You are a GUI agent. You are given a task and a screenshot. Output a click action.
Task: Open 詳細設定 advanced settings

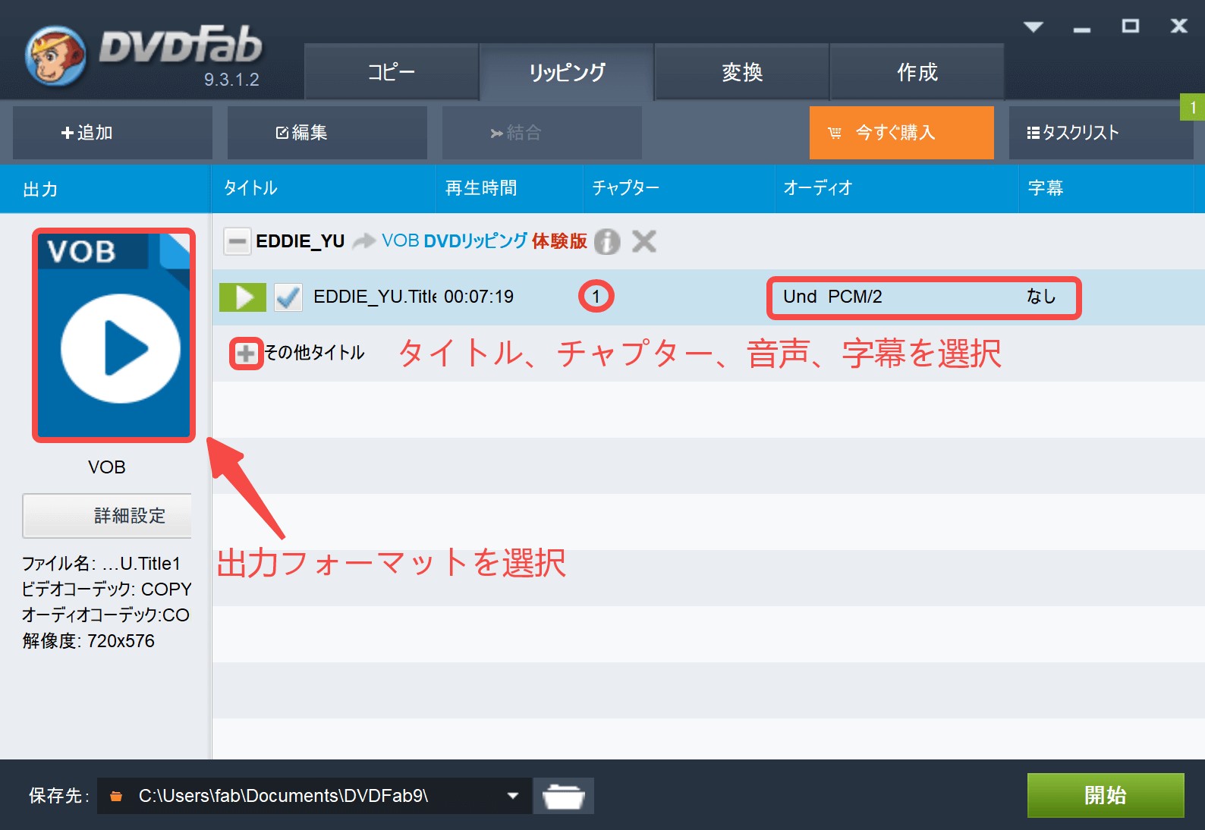point(107,516)
